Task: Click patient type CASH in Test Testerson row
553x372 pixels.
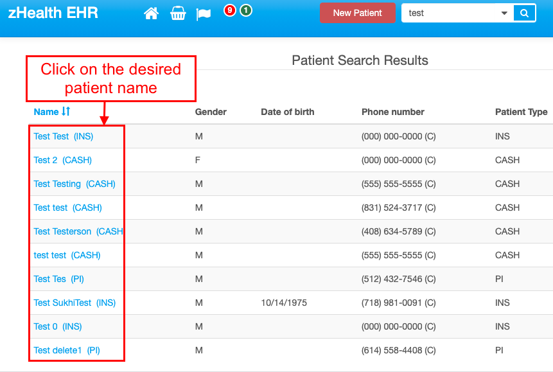Action: pyautogui.click(x=507, y=231)
